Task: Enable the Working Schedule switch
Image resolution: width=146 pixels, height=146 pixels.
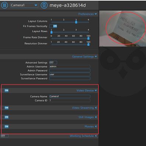Action: tap(4, 136)
